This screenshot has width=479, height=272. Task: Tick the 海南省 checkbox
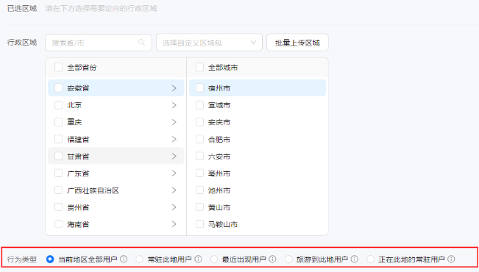[x=58, y=224]
